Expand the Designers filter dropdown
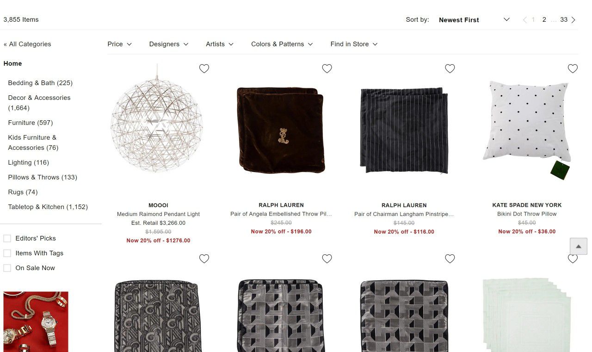 pyautogui.click(x=168, y=44)
